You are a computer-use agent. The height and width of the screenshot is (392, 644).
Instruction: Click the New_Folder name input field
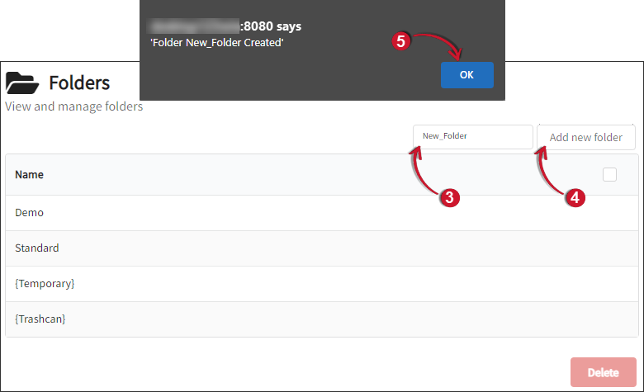click(x=473, y=137)
